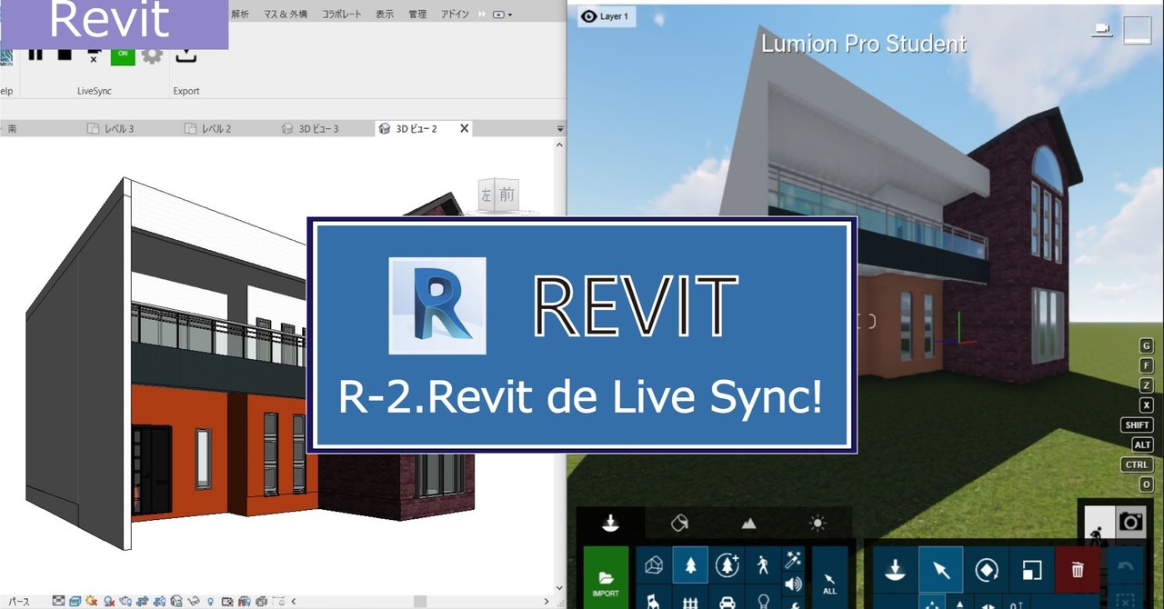
Task: Pause the LiveSync connection
Action: click(x=35, y=55)
